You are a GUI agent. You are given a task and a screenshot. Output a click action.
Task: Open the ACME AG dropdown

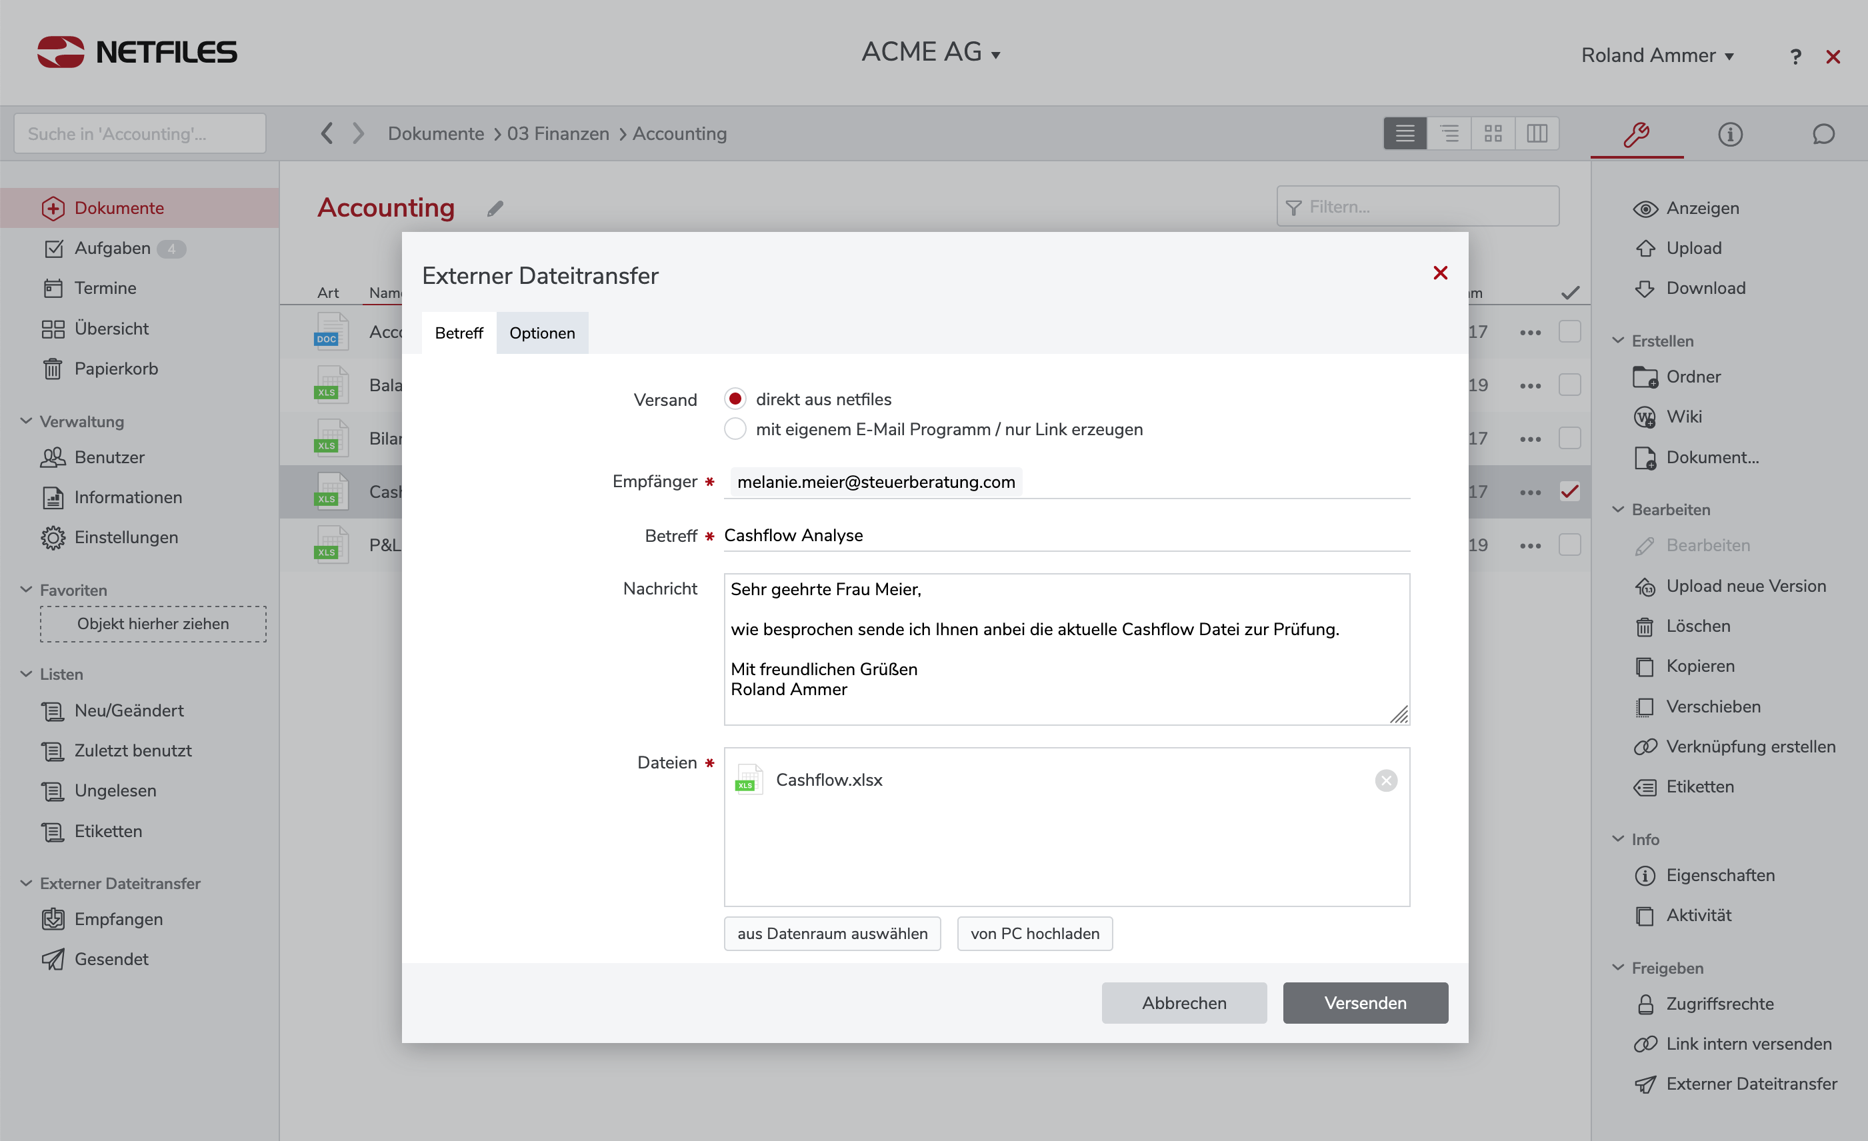(x=931, y=52)
